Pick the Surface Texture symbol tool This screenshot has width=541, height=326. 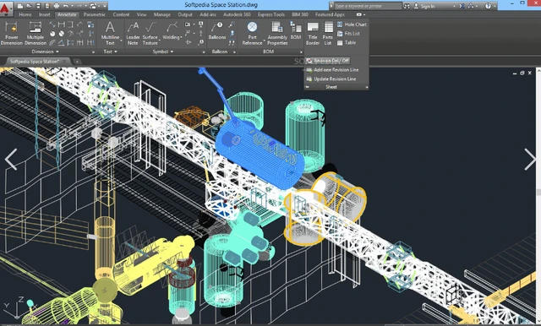pyautogui.click(x=150, y=33)
